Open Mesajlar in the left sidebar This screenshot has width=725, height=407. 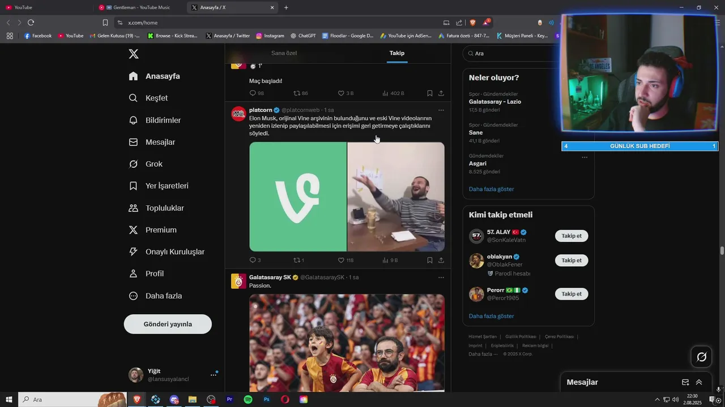(x=152, y=142)
